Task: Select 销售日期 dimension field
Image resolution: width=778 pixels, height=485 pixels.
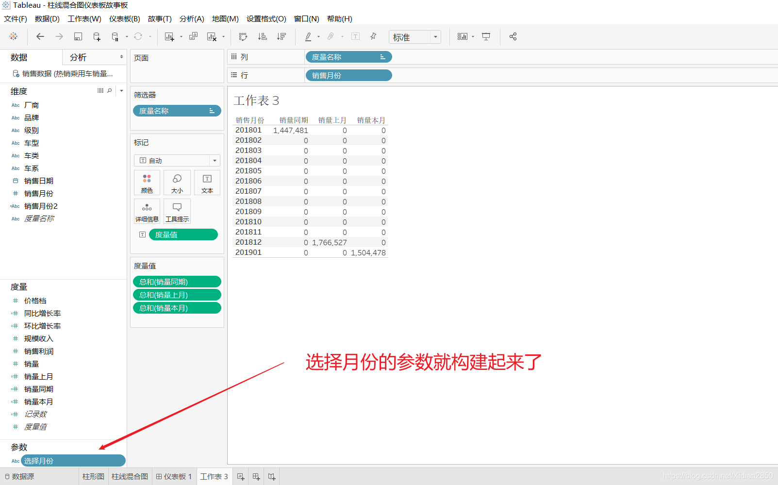Action: click(39, 181)
